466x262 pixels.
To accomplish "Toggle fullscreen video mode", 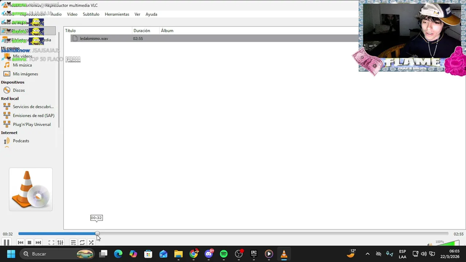I will click(x=51, y=242).
